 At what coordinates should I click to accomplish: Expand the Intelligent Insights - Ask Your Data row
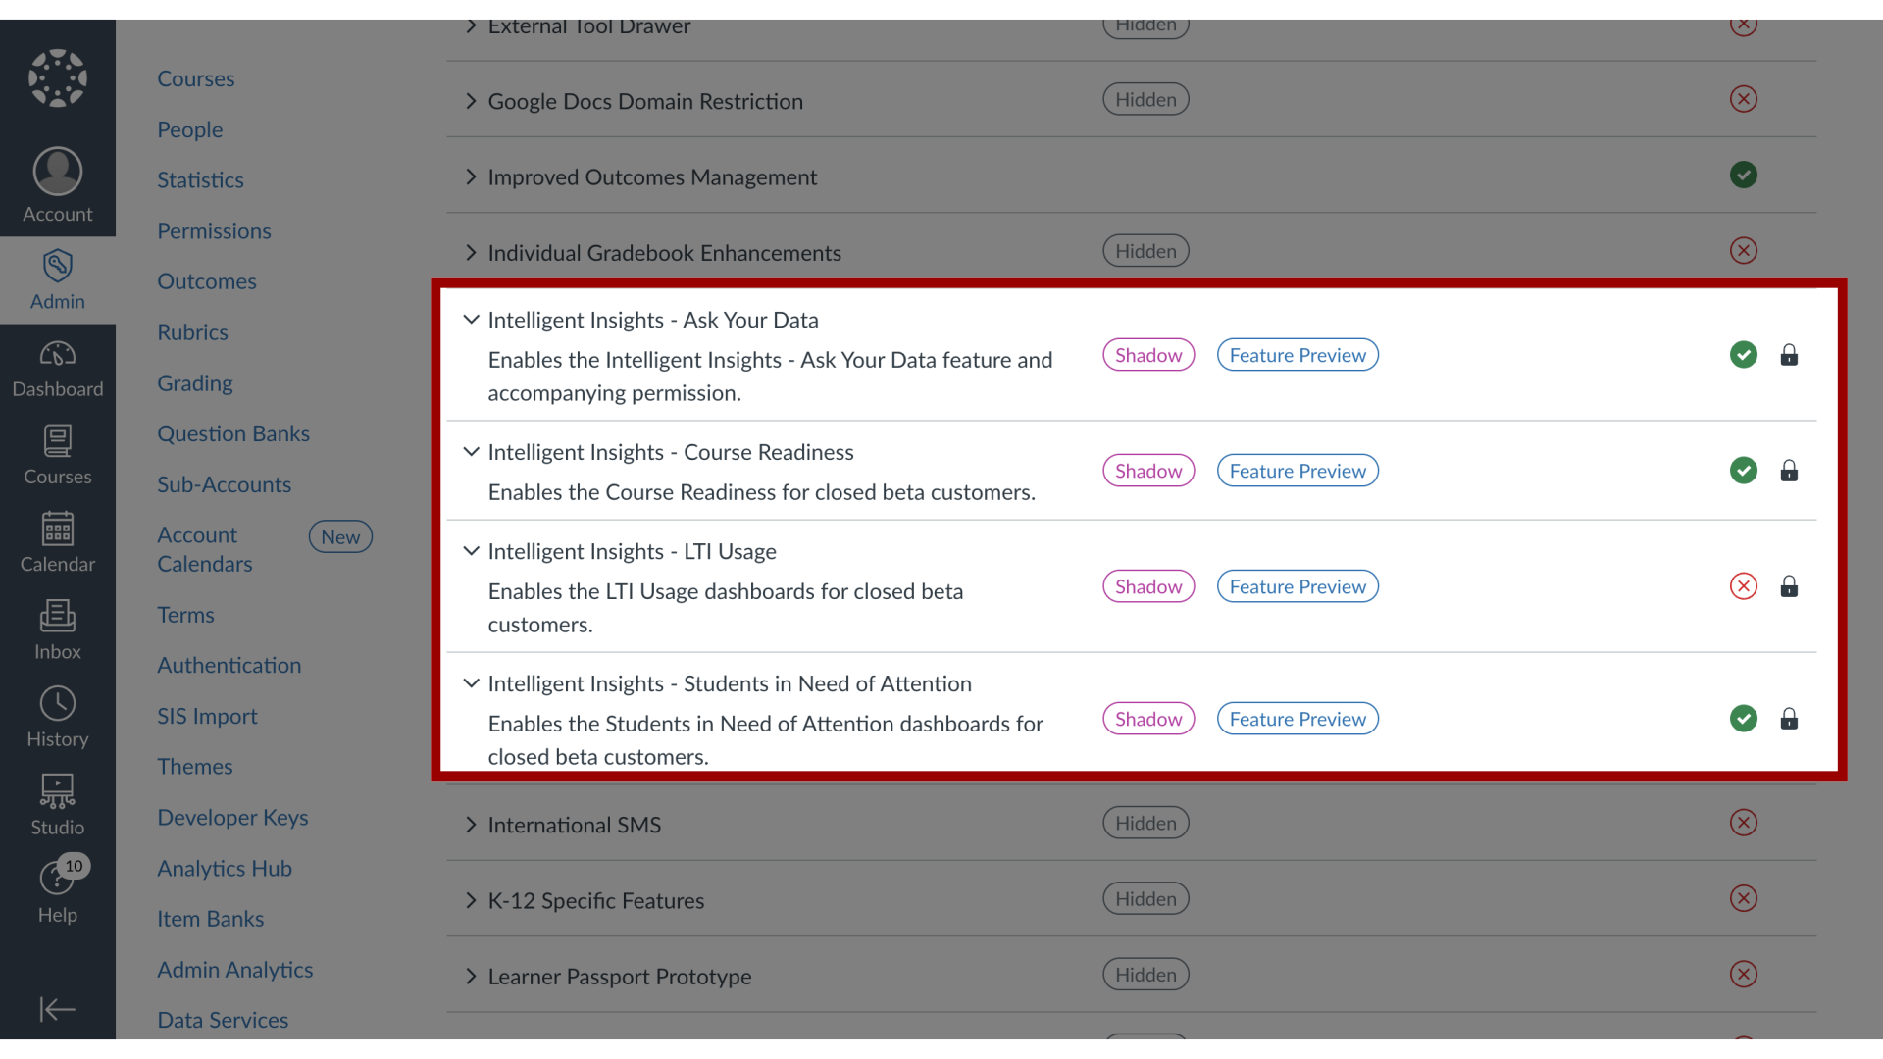click(471, 320)
